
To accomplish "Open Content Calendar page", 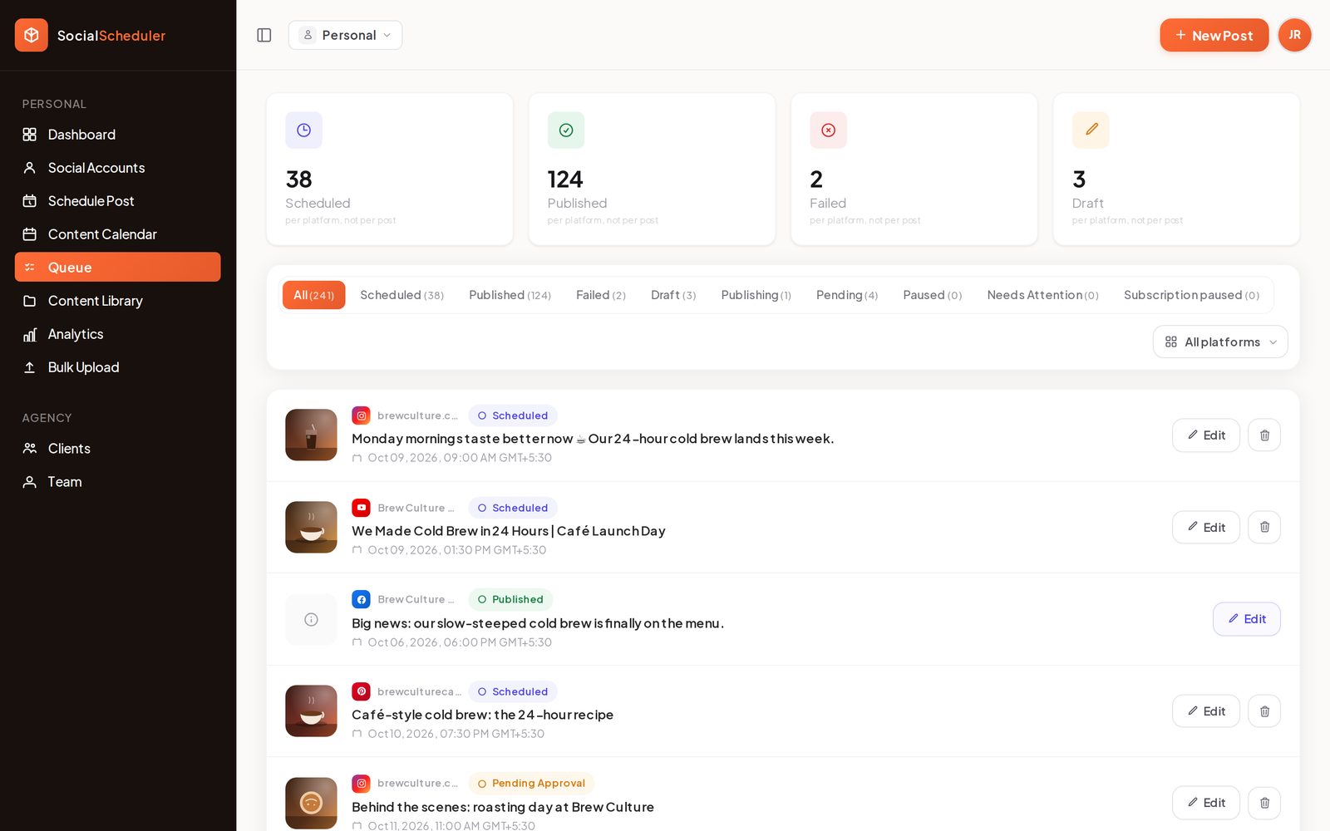I will (x=117, y=234).
